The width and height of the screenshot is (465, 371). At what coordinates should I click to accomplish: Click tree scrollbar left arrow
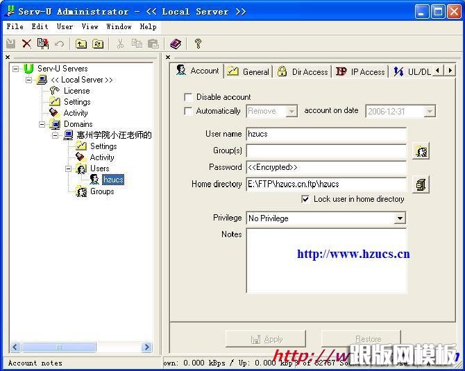[15, 347]
